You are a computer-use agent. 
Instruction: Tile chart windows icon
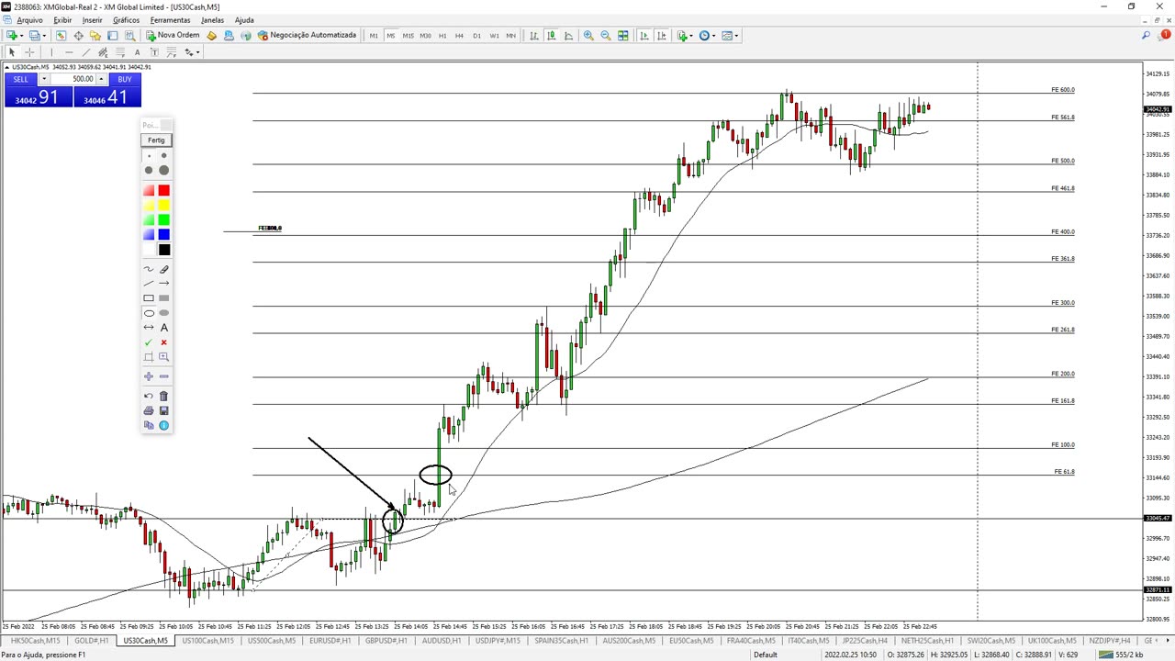click(x=623, y=36)
